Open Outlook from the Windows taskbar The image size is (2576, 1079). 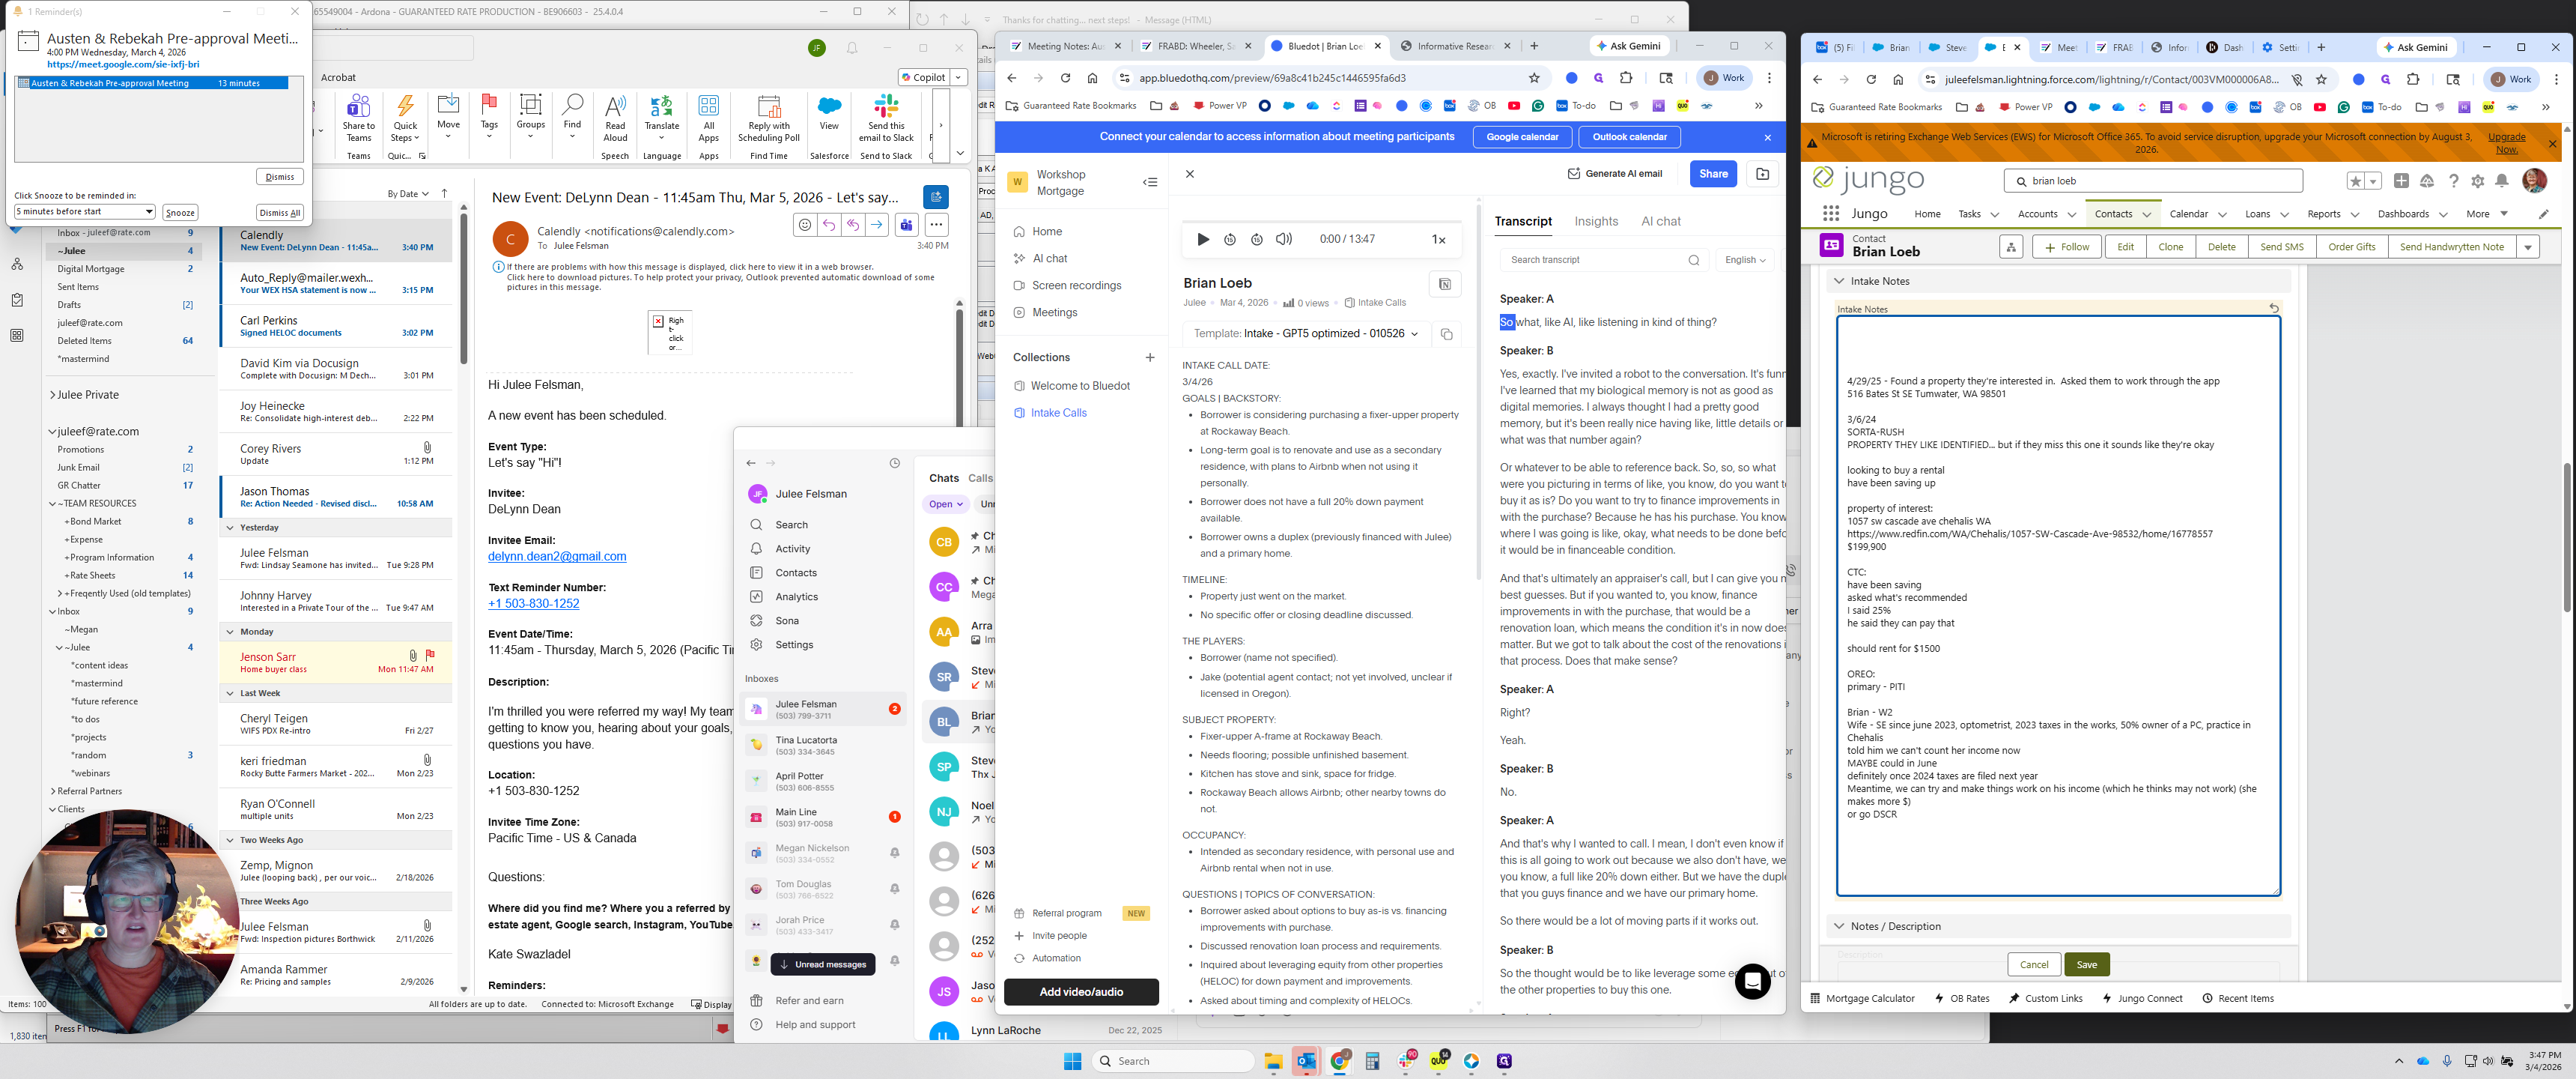coord(1305,1061)
